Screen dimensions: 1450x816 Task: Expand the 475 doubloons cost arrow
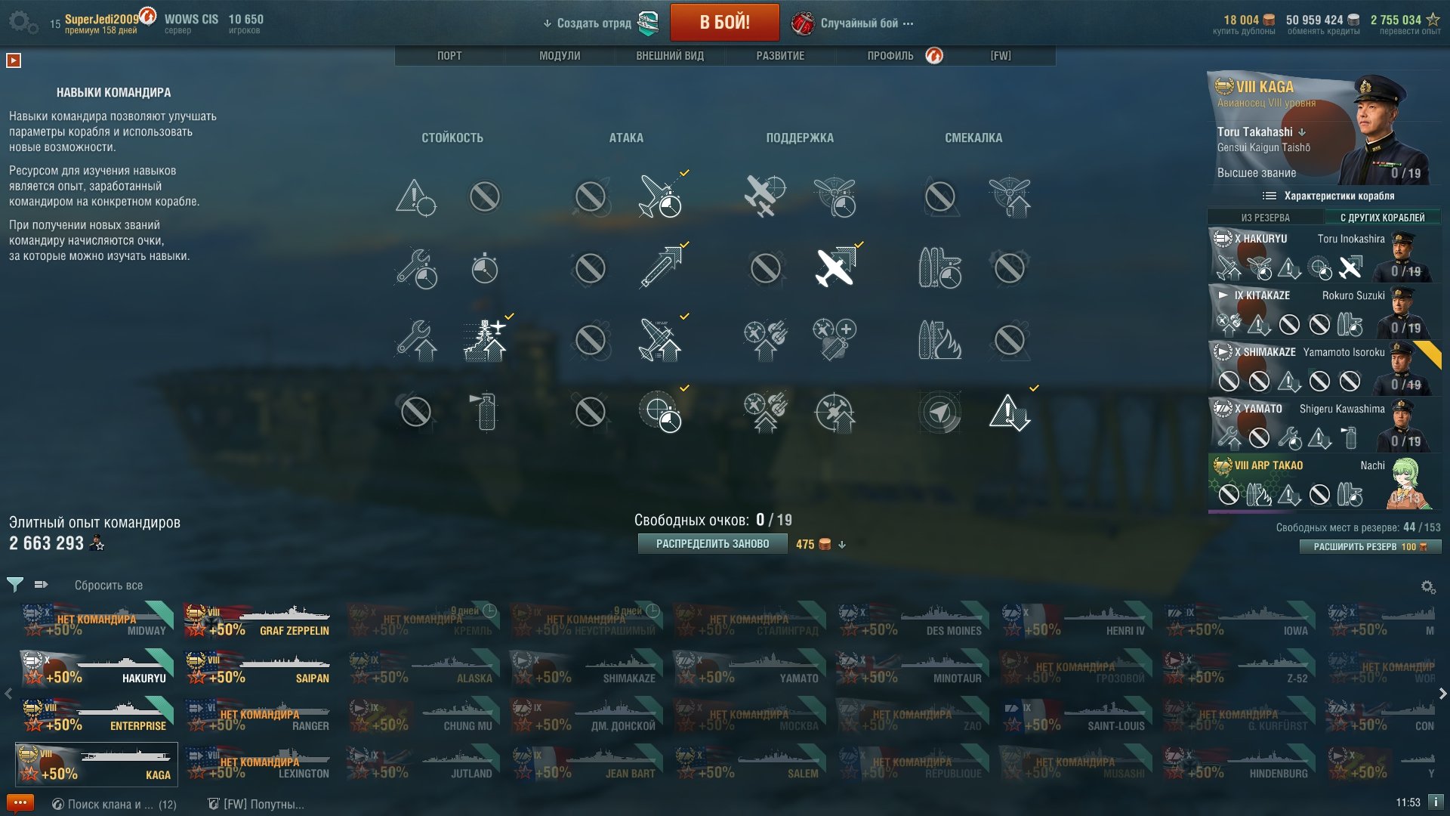pos(842,544)
